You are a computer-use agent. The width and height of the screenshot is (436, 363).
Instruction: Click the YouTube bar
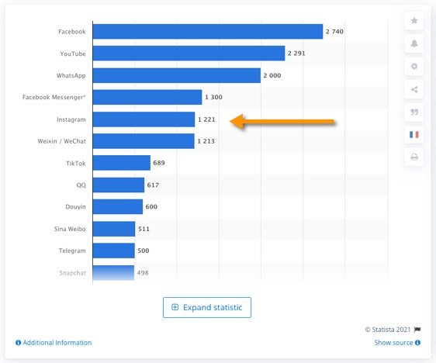tap(189, 54)
